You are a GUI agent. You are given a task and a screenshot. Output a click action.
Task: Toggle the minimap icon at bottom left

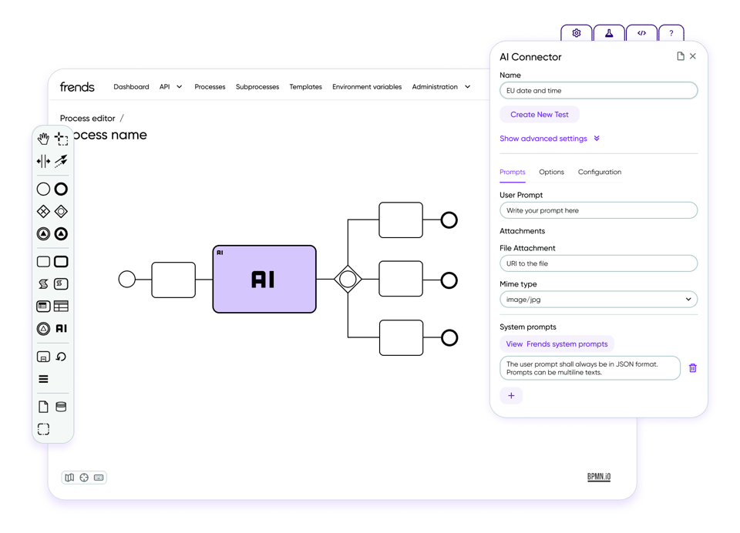[x=69, y=478]
